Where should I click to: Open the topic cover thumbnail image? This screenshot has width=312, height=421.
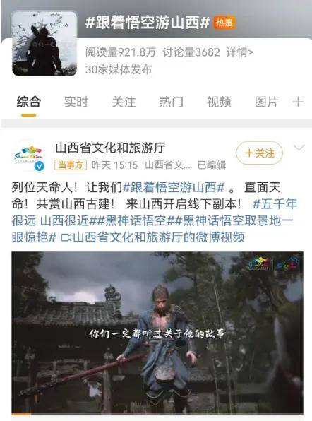[44, 44]
